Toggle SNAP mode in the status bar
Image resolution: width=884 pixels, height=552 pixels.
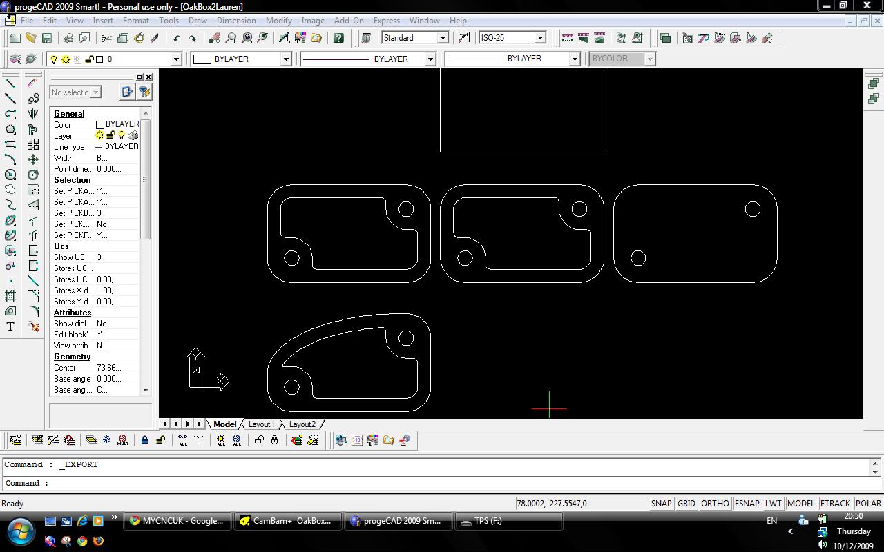[661, 504]
